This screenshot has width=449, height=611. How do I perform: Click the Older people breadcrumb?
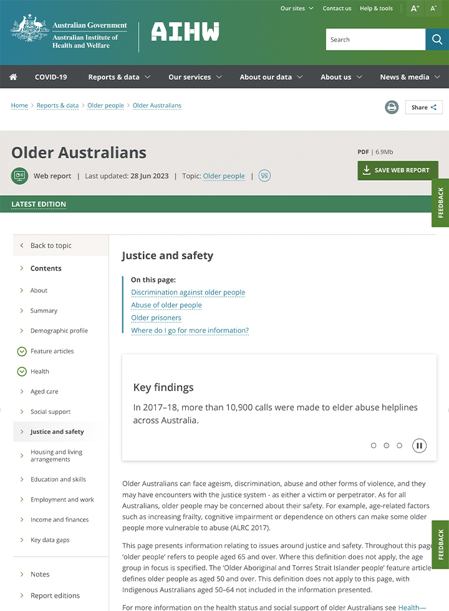[x=105, y=105]
